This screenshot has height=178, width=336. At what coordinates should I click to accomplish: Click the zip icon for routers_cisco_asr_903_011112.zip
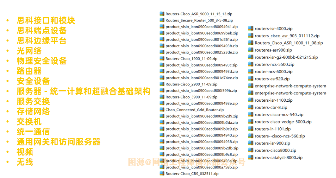click(x=251, y=35)
